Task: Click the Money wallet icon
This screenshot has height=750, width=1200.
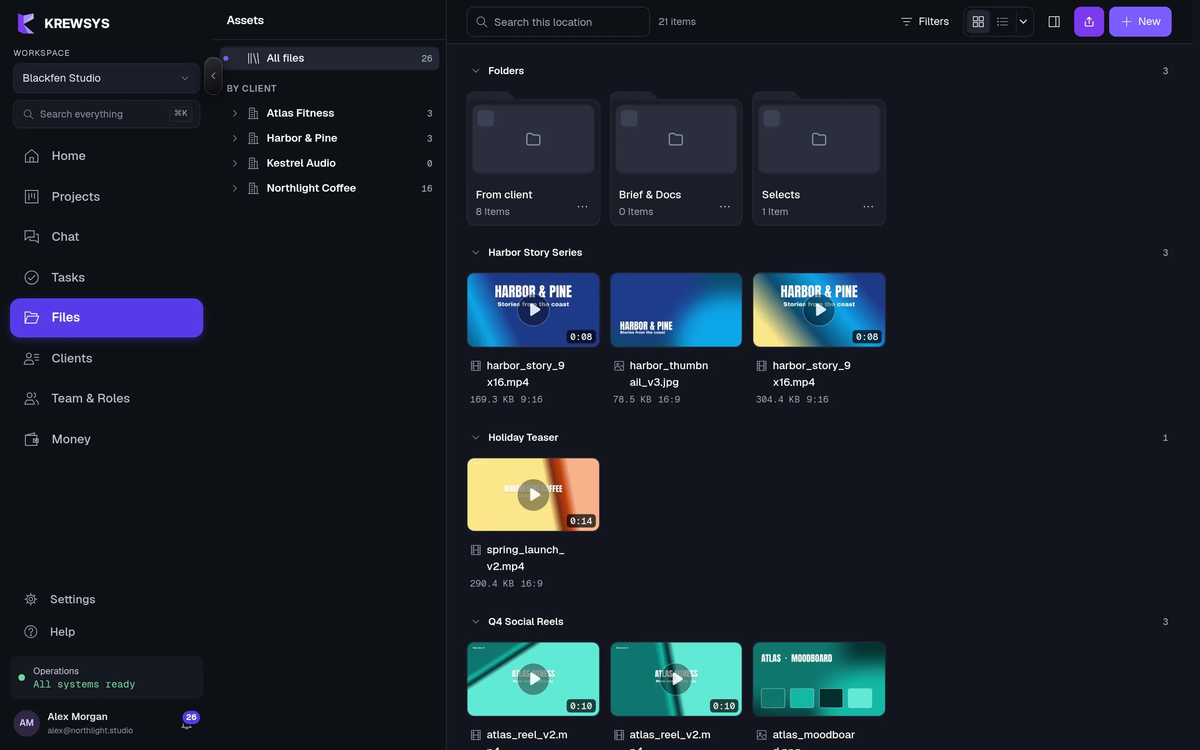Action: click(x=32, y=439)
